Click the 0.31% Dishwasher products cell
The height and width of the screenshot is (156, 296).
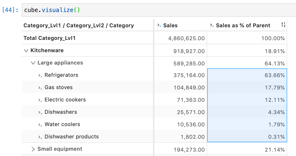[276, 137]
